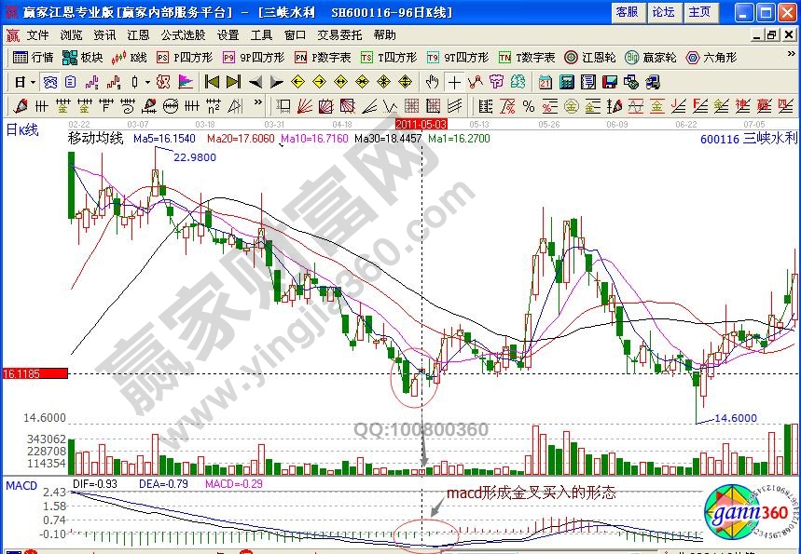
Task: Open the 江恩 menu
Action: [138, 35]
